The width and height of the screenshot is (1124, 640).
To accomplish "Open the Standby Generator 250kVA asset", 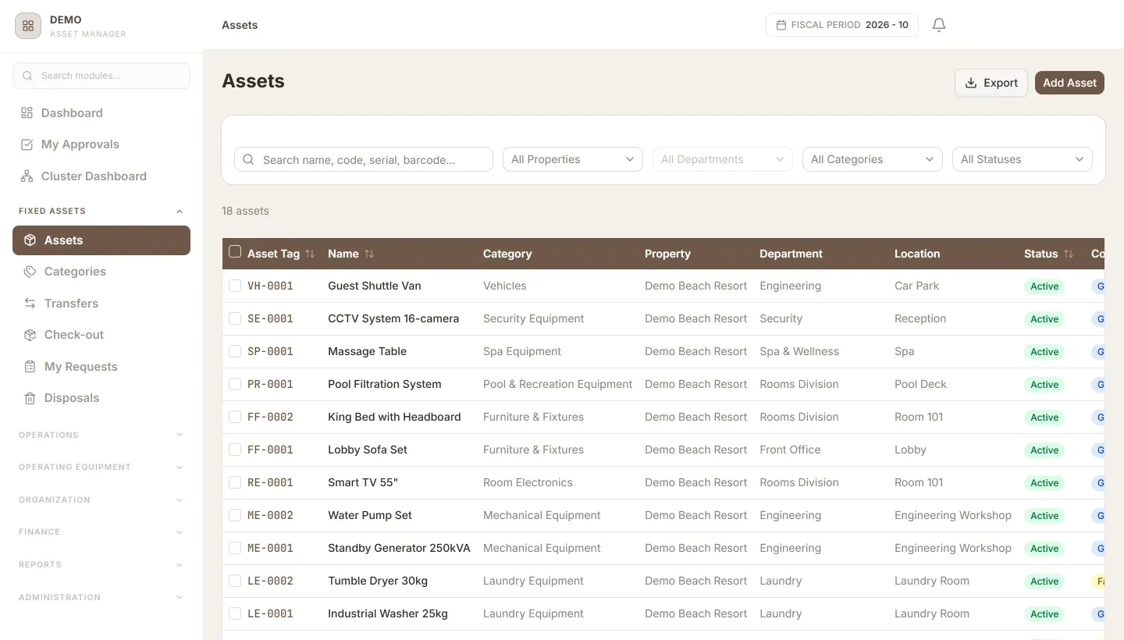I will tap(399, 548).
